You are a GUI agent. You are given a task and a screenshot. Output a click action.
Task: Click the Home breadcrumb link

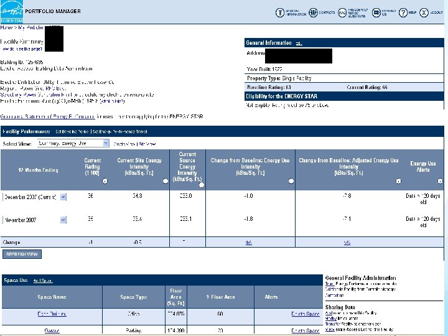point(6,27)
